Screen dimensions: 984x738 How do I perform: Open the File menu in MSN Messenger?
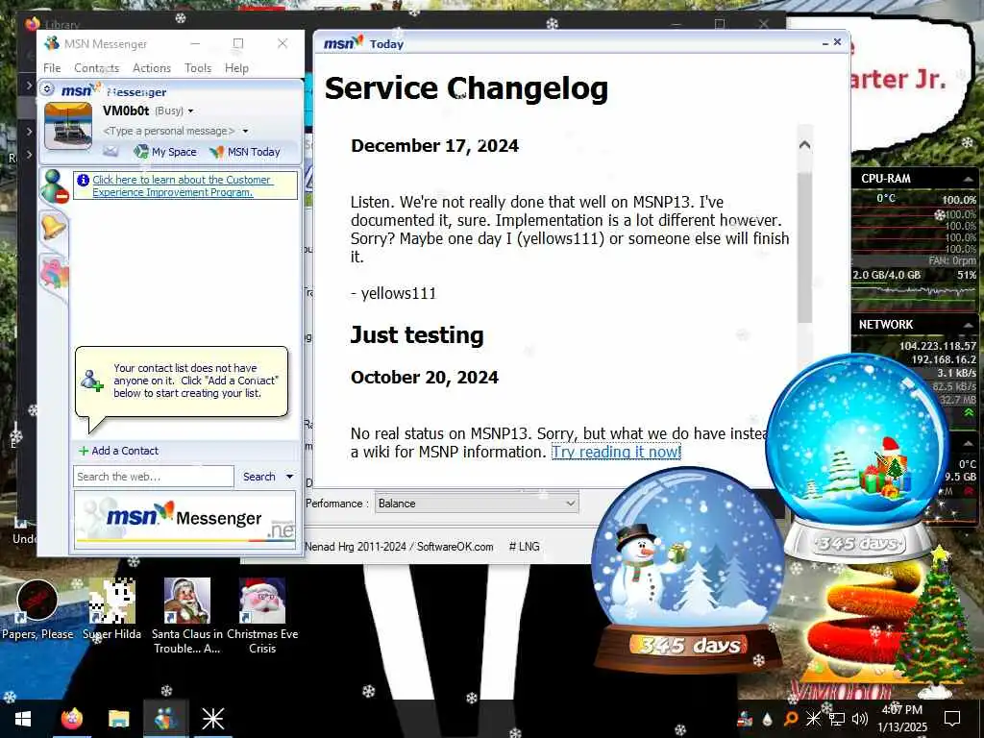pyautogui.click(x=52, y=68)
